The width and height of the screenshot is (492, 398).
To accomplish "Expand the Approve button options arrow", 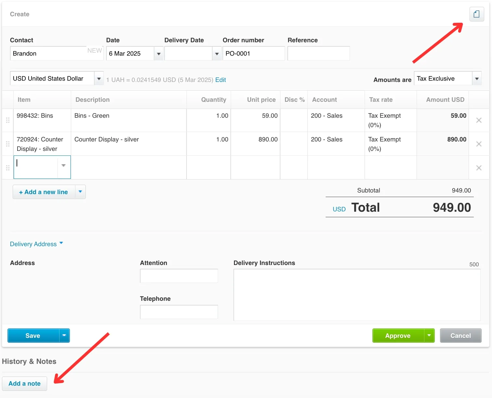I will click(429, 336).
